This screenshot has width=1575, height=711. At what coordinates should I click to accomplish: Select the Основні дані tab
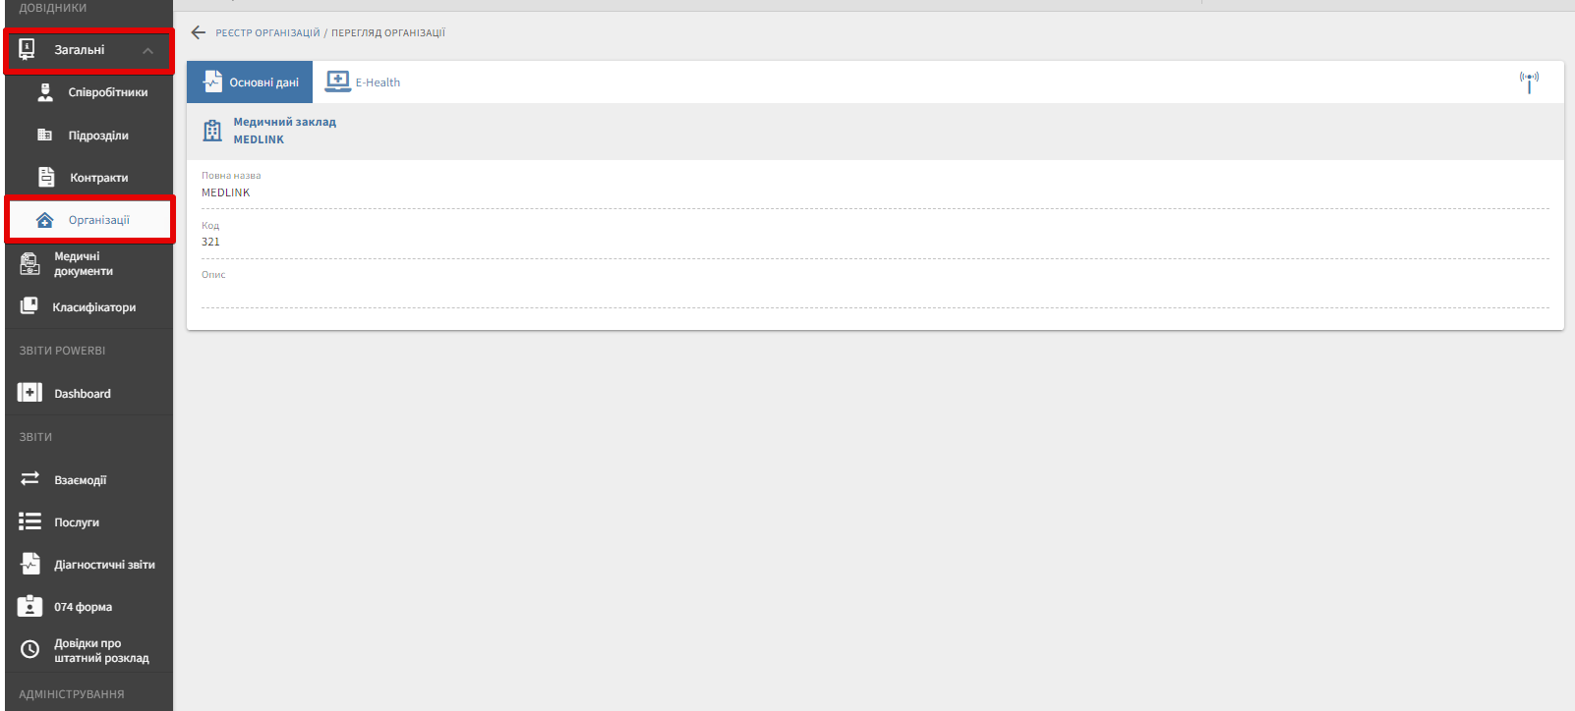pyautogui.click(x=251, y=82)
